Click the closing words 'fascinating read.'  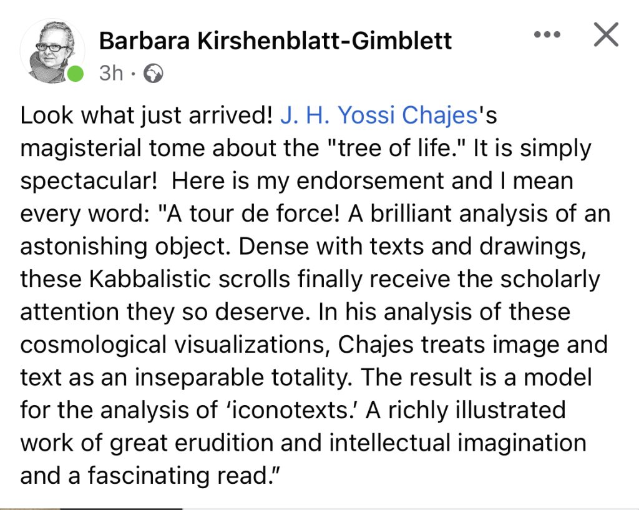183,476
